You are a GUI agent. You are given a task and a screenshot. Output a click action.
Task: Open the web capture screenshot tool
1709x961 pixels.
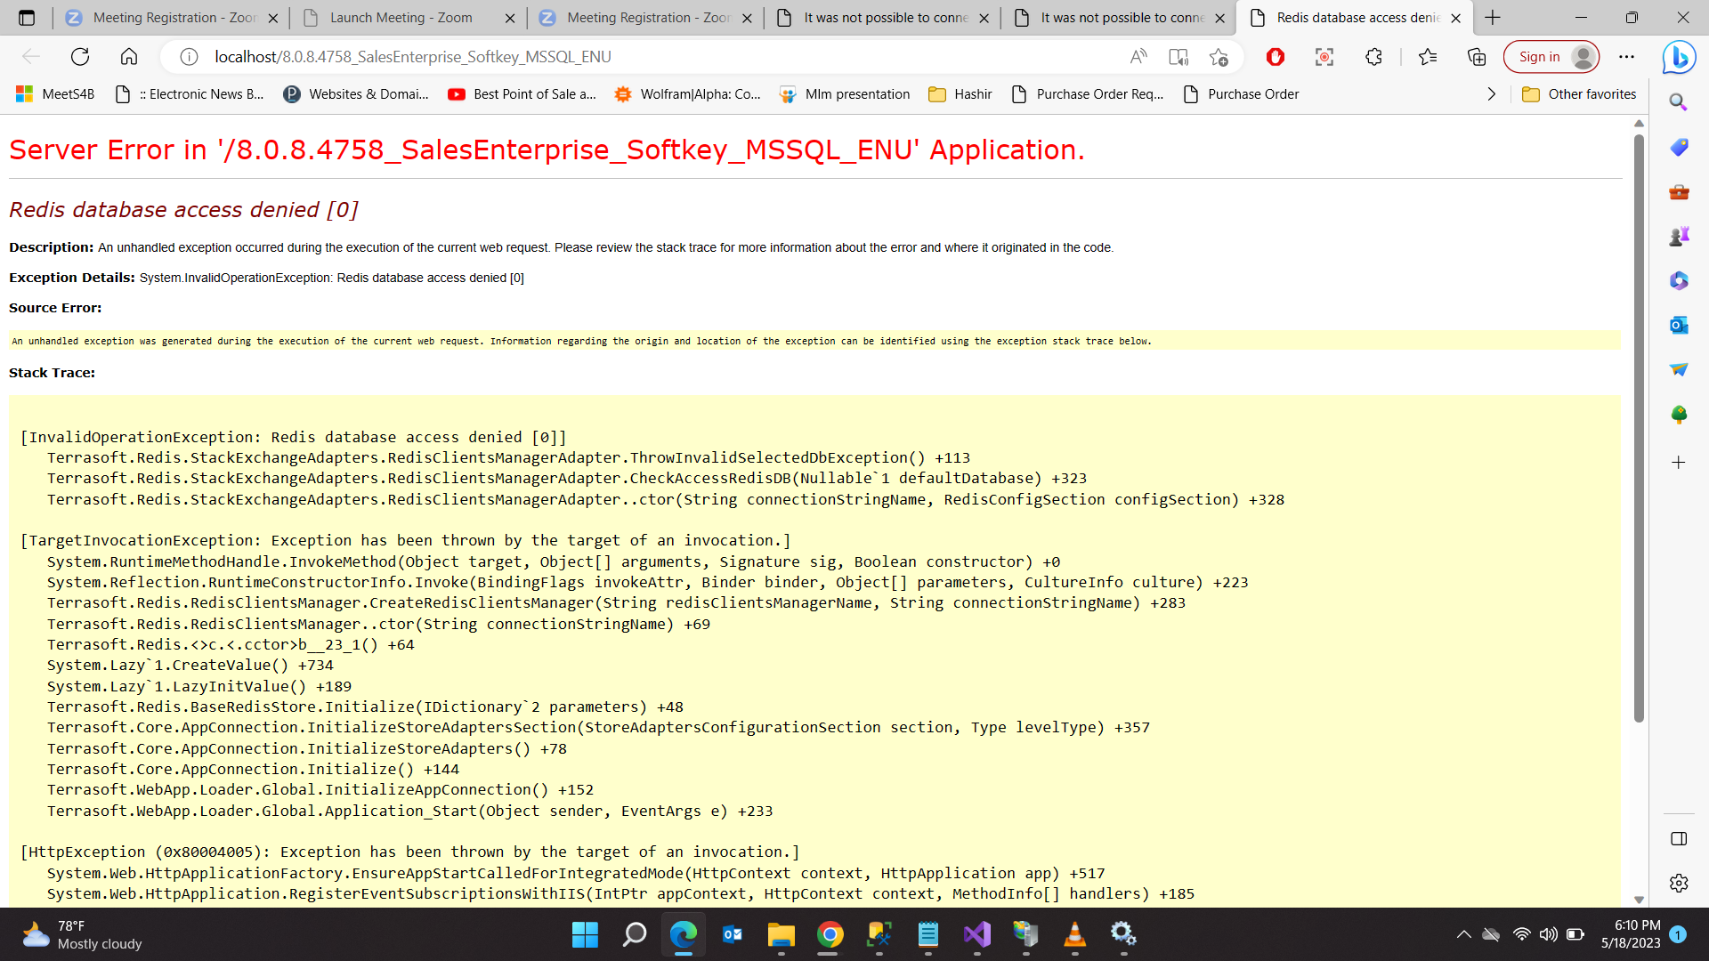(x=1324, y=57)
